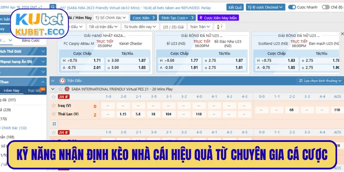The image size is (344, 172).
Task: Click the Kết Quả button
Action: tap(235, 7)
